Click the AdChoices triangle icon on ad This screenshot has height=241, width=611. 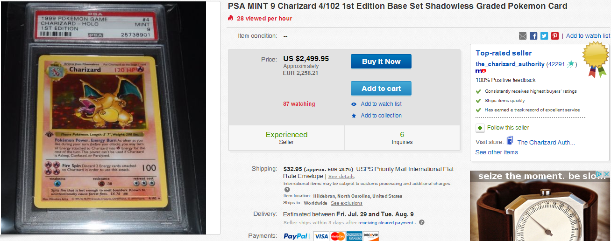pyautogui.click(x=600, y=174)
